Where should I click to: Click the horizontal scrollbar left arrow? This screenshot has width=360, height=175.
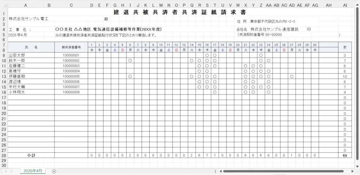click(220, 171)
